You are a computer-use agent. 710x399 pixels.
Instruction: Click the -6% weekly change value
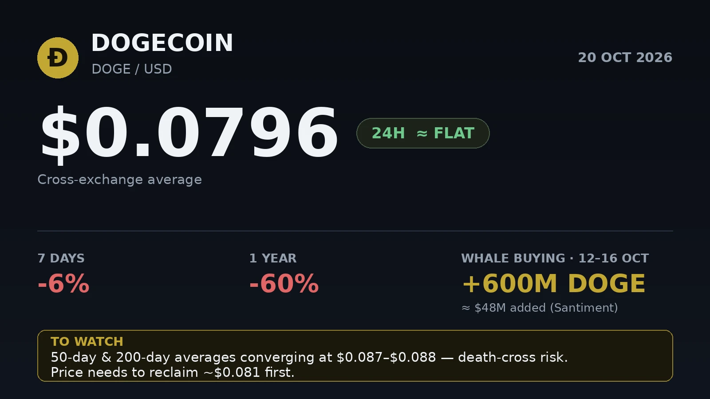tap(63, 284)
